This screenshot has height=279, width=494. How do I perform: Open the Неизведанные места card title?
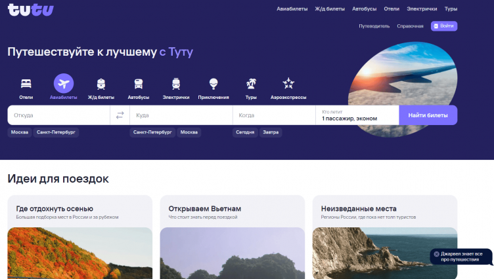tap(359, 209)
